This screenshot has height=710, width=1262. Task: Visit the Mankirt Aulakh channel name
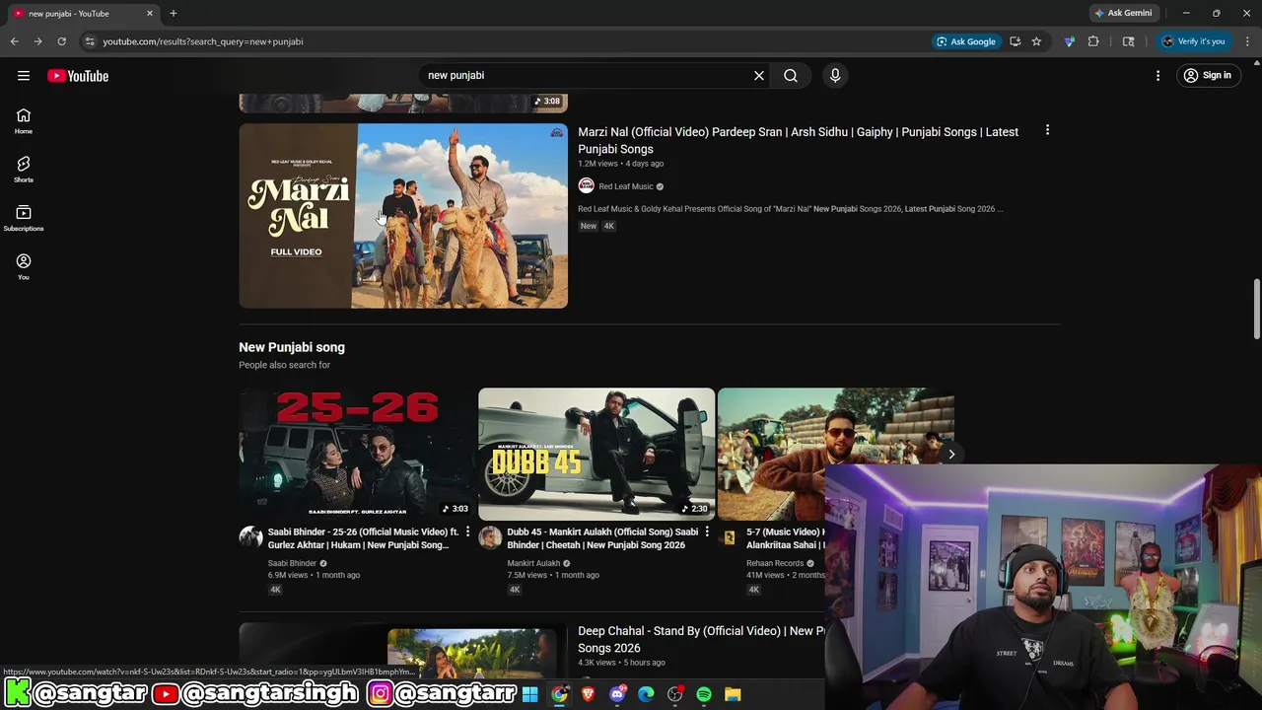533,563
